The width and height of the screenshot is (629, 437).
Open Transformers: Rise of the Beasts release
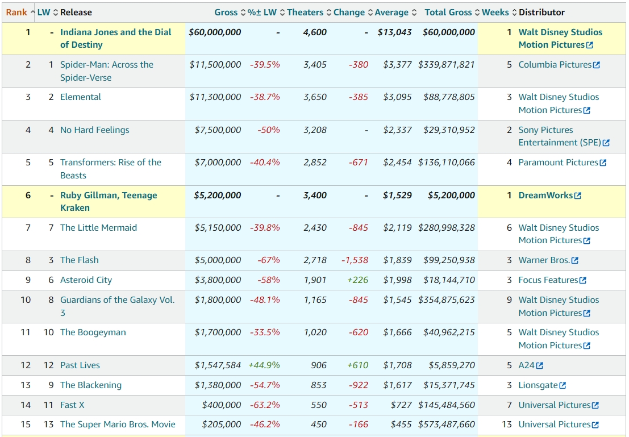(111, 169)
